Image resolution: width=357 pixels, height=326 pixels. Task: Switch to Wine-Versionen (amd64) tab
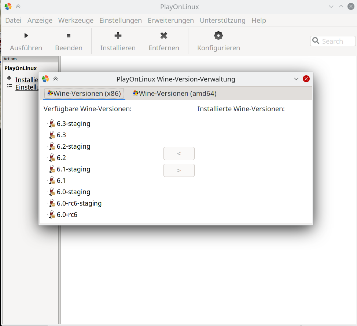(174, 94)
